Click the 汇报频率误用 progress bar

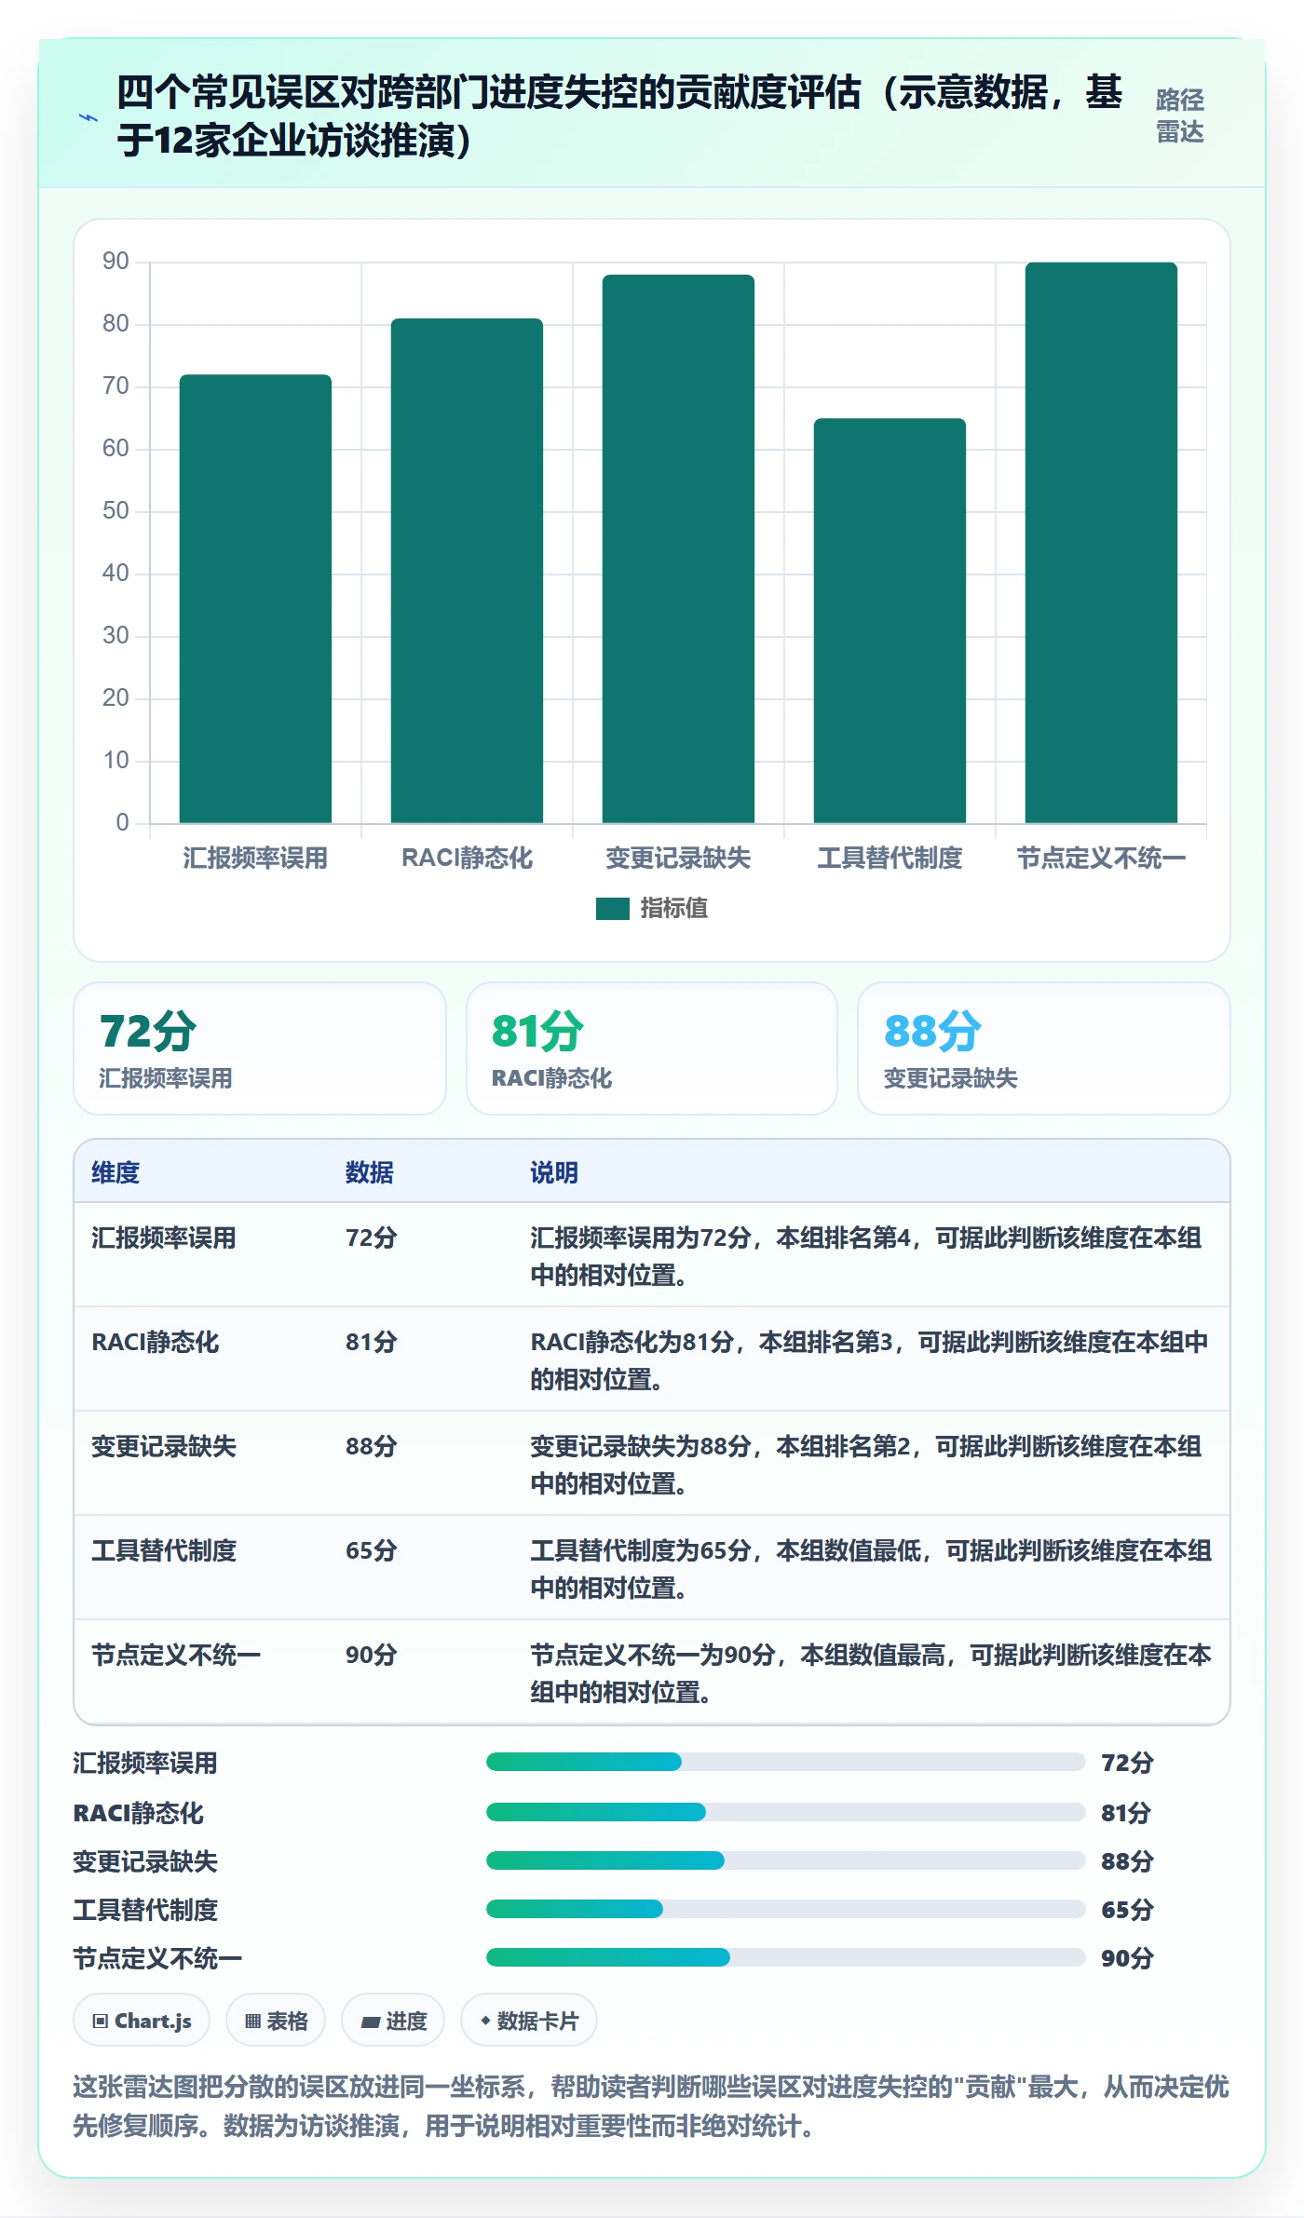[x=785, y=1762]
